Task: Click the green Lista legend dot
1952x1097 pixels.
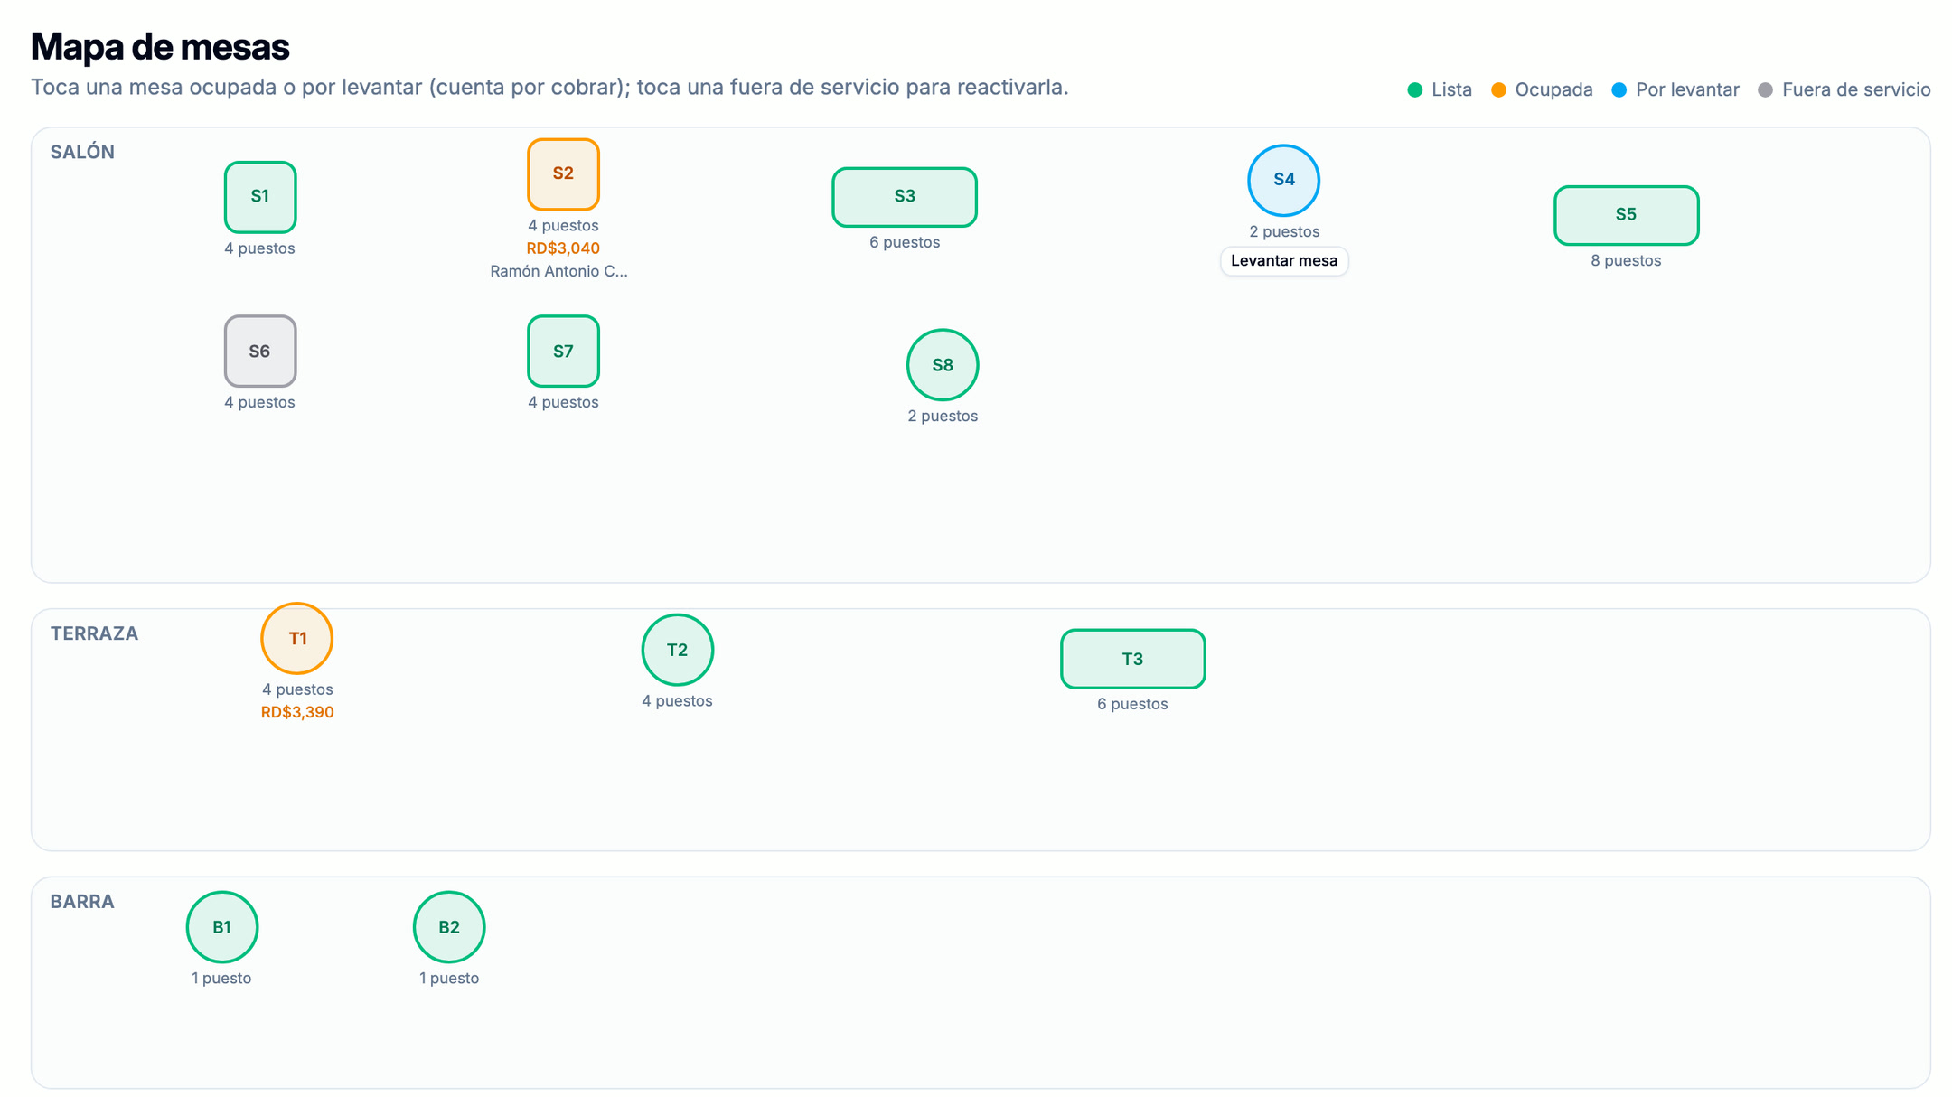Action: [1415, 89]
